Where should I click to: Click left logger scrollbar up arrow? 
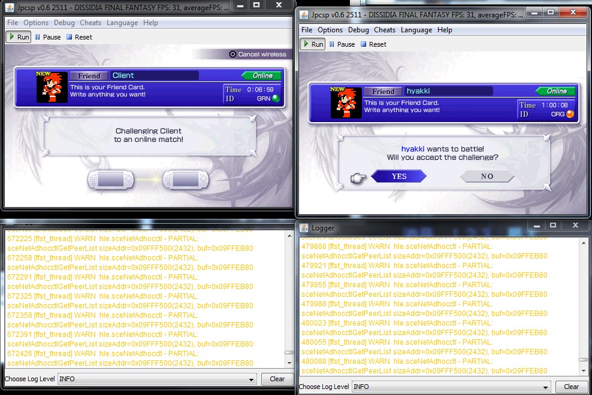pyautogui.click(x=289, y=235)
